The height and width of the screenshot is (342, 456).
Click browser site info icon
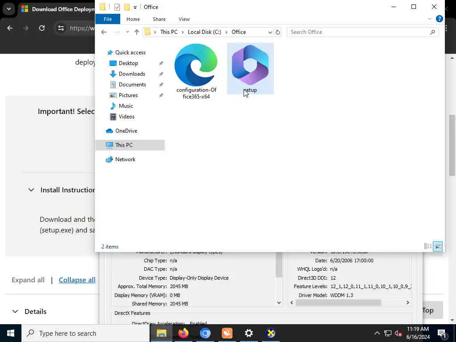(x=61, y=28)
